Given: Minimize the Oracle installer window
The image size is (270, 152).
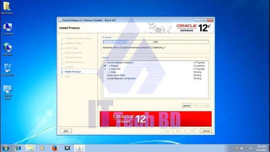Looking at the screenshot, I should [x=197, y=20].
